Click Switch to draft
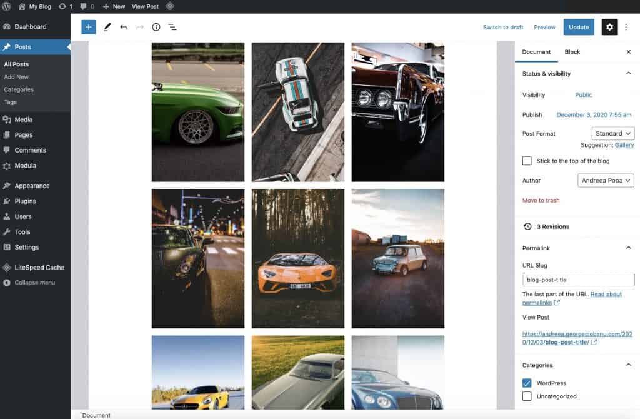This screenshot has height=419, width=640. pos(503,28)
